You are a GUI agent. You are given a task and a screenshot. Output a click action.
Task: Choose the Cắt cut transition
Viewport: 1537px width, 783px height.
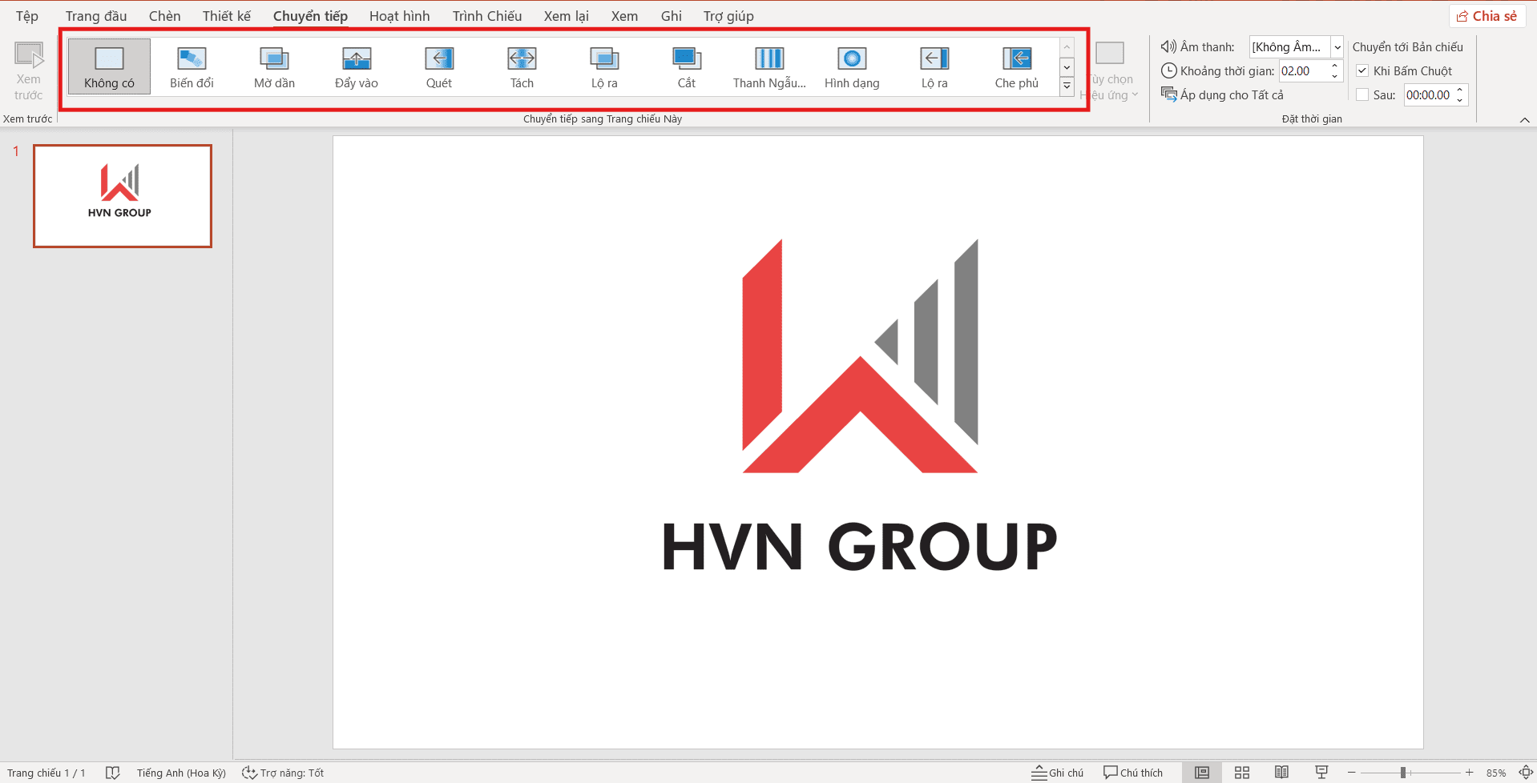687,67
